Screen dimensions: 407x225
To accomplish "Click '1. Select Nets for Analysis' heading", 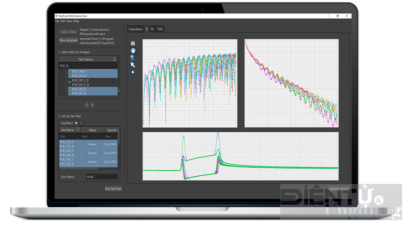I will point(74,52).
